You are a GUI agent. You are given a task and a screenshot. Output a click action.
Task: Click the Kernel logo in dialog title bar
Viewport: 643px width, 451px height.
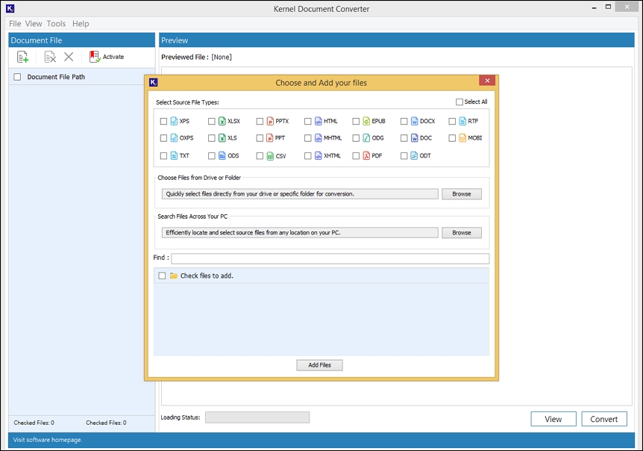(154, 82)
